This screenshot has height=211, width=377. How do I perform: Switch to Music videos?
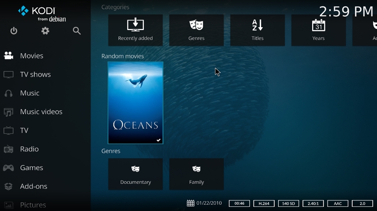(x=41, y=112)
